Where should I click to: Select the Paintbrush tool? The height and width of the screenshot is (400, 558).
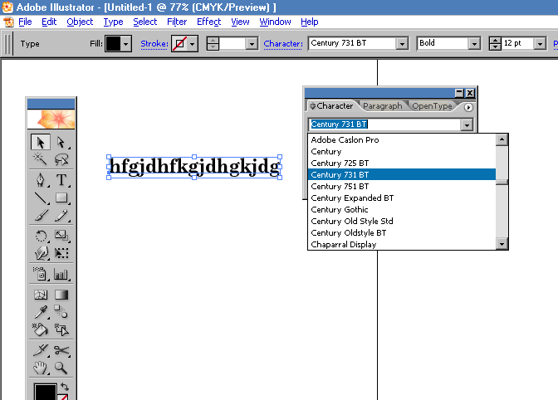pyautogui.click(x=40, y=216)
